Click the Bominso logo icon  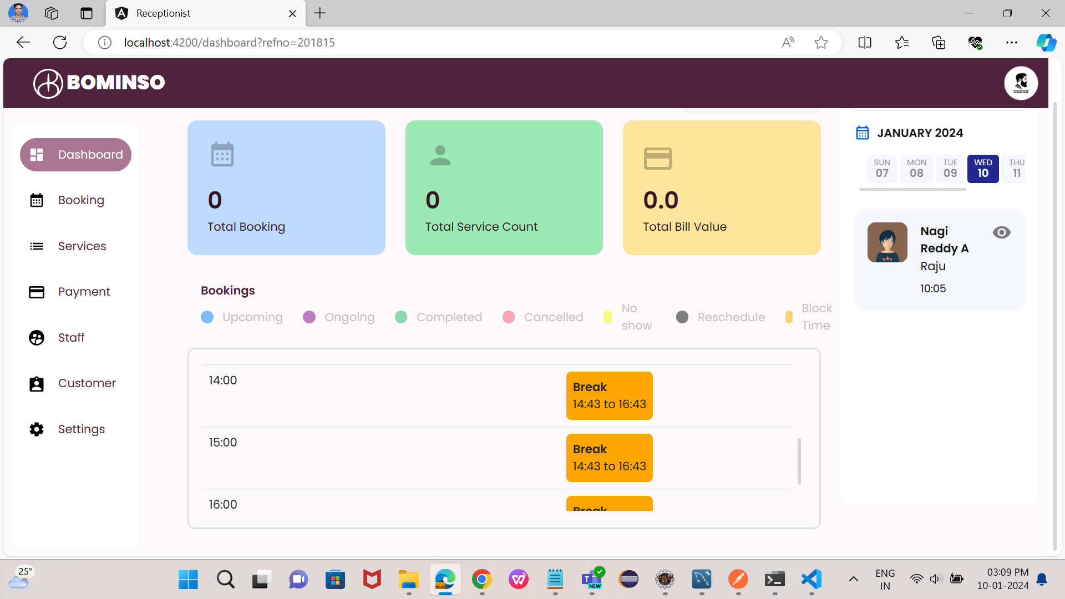pos(48,83)
